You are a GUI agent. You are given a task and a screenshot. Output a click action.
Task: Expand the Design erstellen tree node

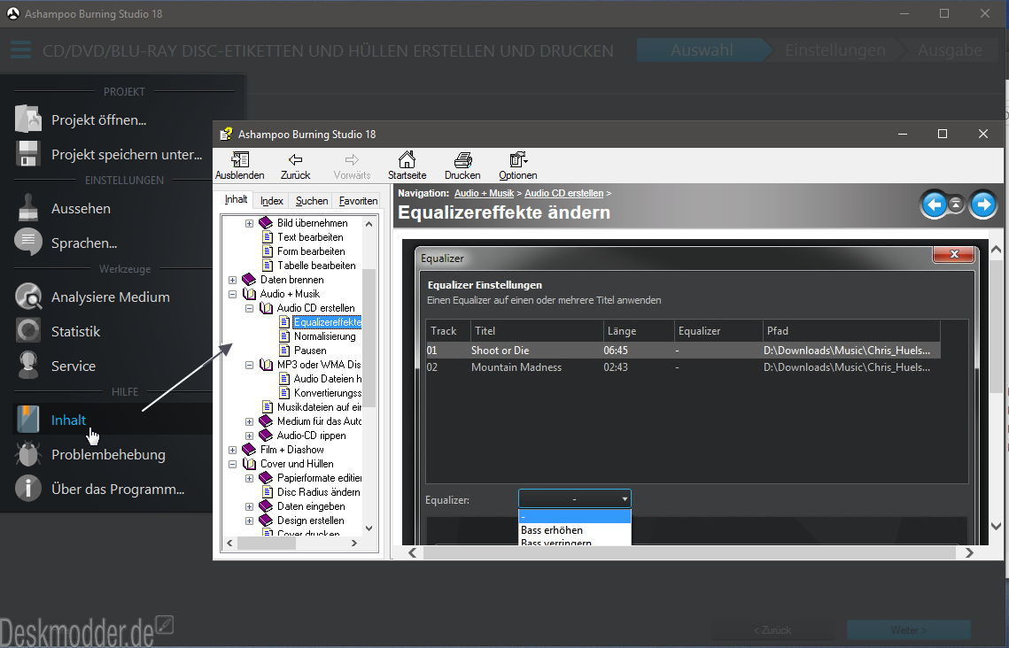249,520
